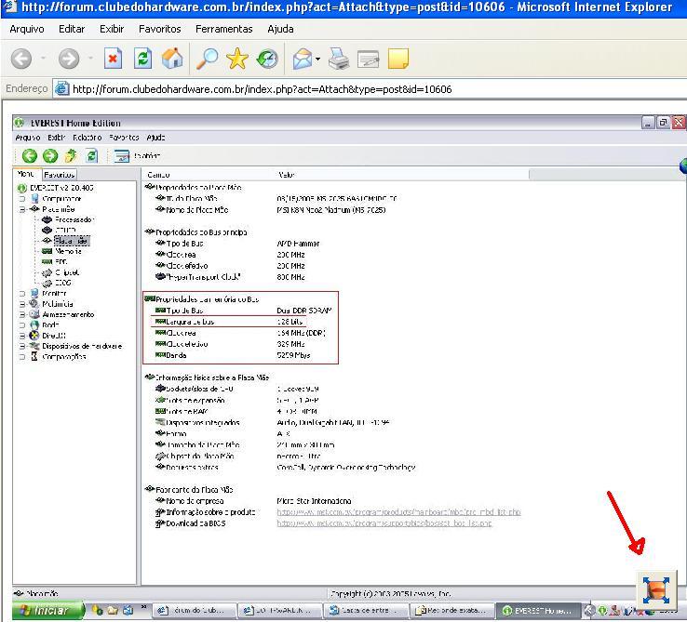Open the IE Search magnifier
Viewport: 687px width, 622px height.
pyautogui.click(x=207, y=59)
